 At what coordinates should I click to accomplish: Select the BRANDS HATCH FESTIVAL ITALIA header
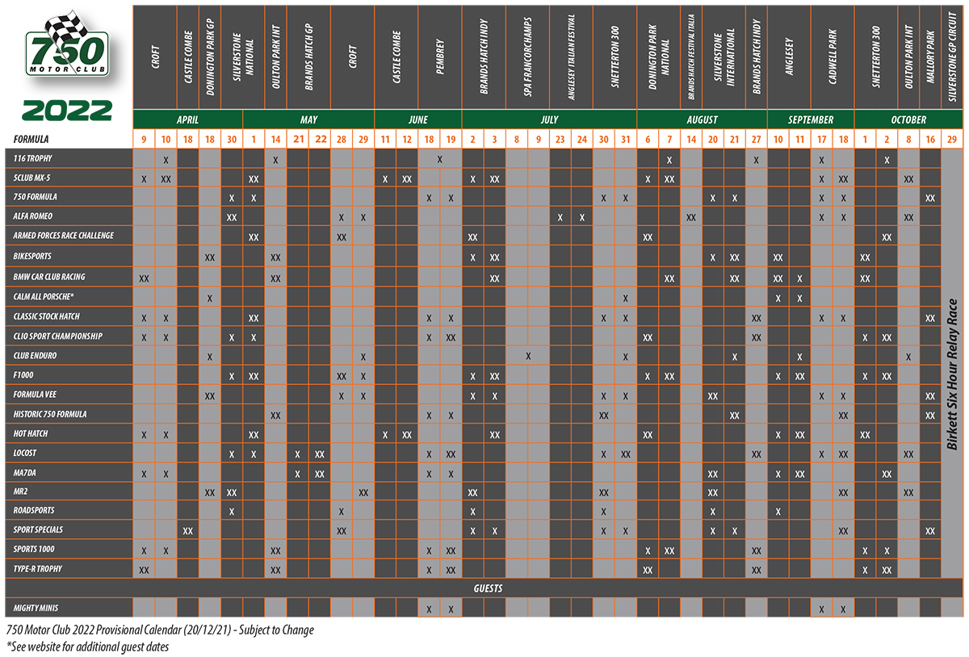[691, 58]
